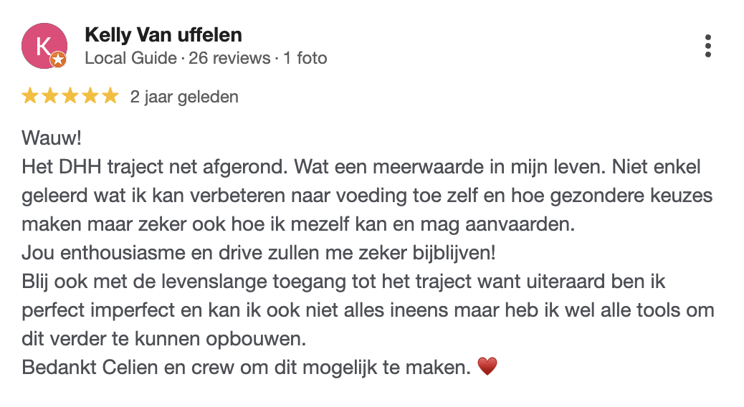The height and width of the screenshot is (407, 744).
Task: Click the '2 jaar geleden' timestamp
Action: 184,97
